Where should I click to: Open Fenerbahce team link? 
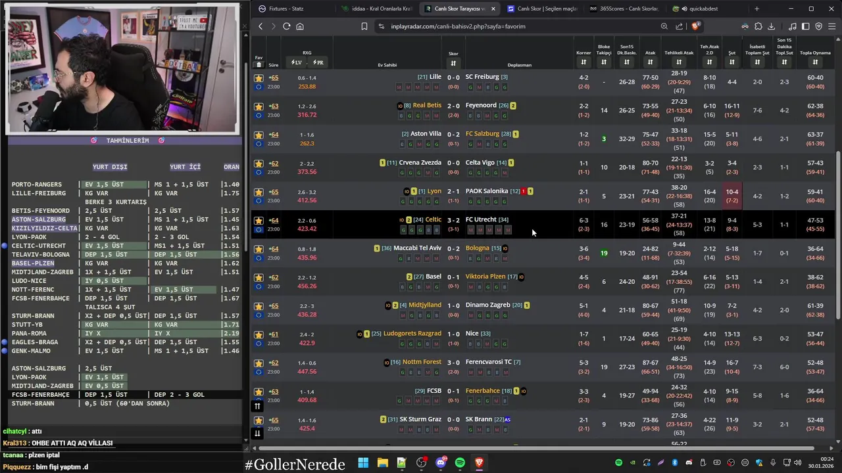482,391
